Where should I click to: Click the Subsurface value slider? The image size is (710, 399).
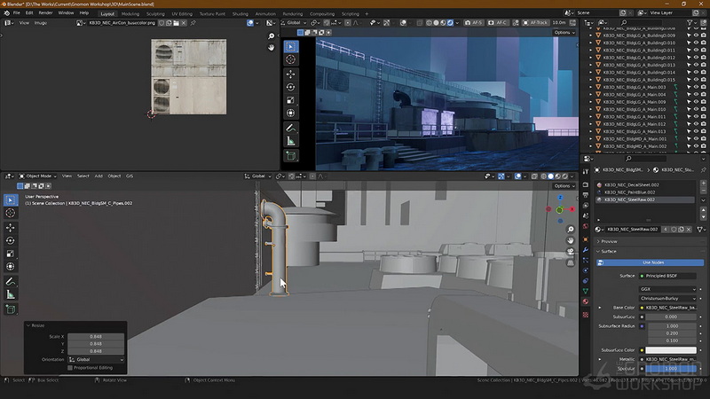click(x=671, y=317)
